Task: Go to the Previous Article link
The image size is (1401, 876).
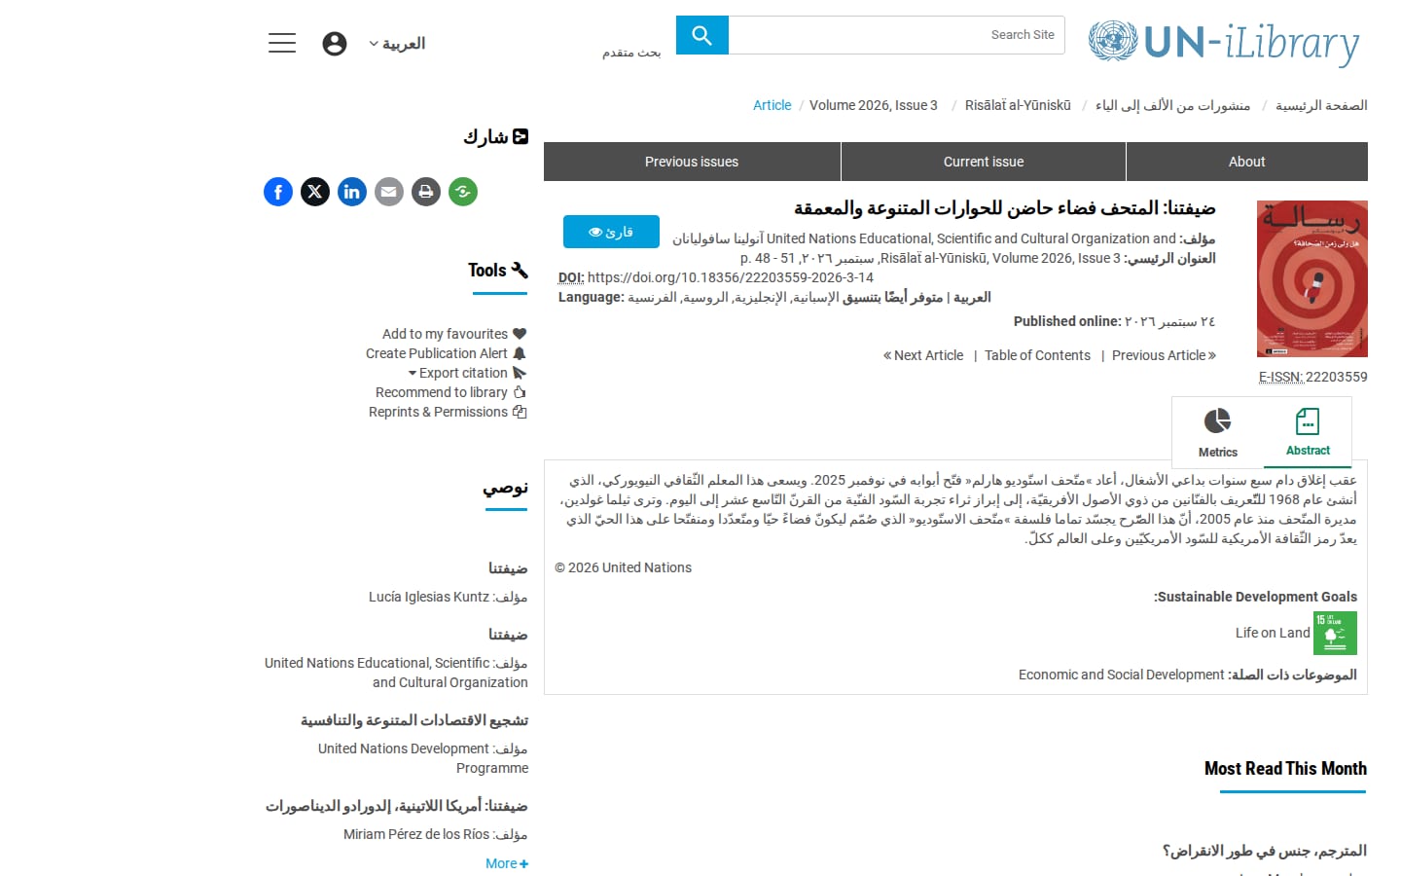Action: (x=1164, y=355)
